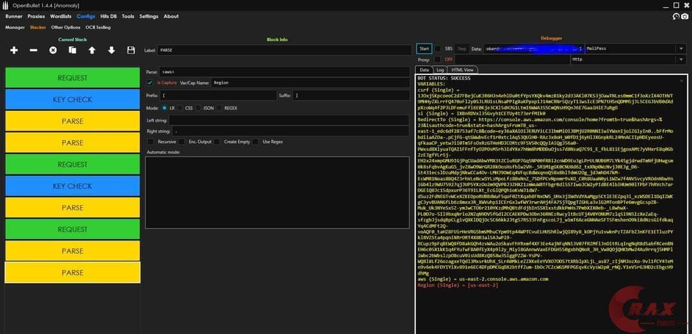This screenshot has height=334, width=692.
Task: Select the first REQUEST block in the stack
Action: point(72,78)
